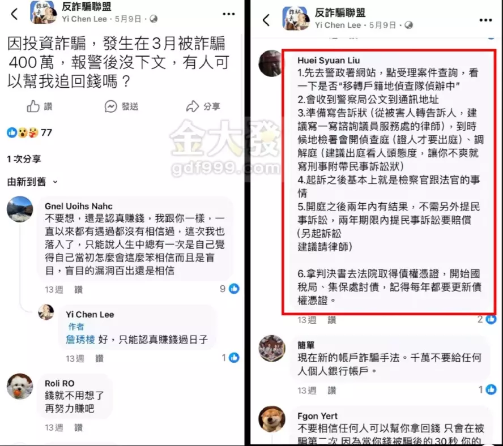Like Huei Syuan Liu's comment
The width and height of the screenshot is (503, 446).
point(332,320)
